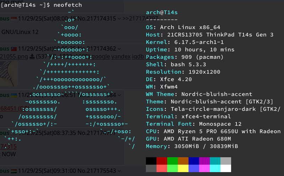Click the teal color block
The image size is (284, 176).
[x=215, y=161]
